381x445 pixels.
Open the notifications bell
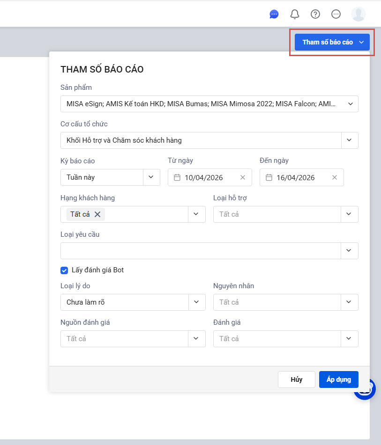coord(295,14)
